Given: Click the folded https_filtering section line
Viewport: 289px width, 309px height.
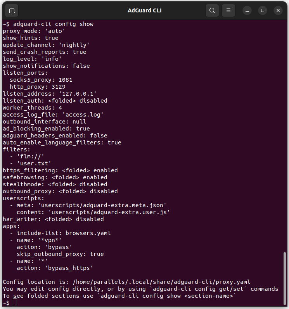Looking at the screenshot, I should click(60, 170).
